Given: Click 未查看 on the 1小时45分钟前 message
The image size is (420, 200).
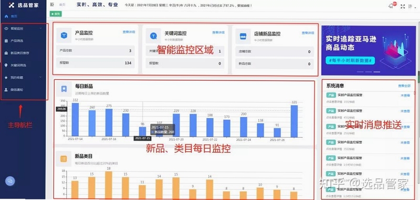Looking at the screenshot, I should (405, 159).
